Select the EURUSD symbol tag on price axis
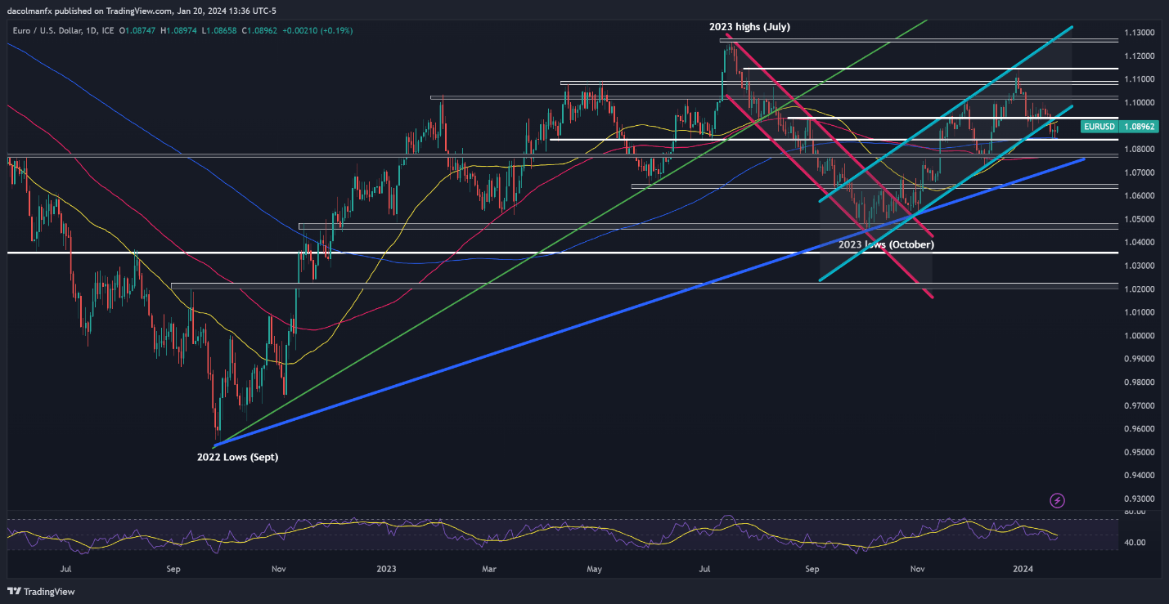 point(1098,127)
